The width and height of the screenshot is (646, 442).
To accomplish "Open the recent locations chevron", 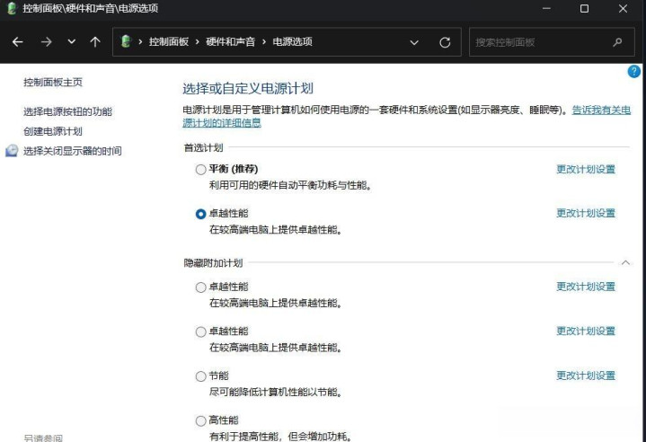I will [72, 42].
